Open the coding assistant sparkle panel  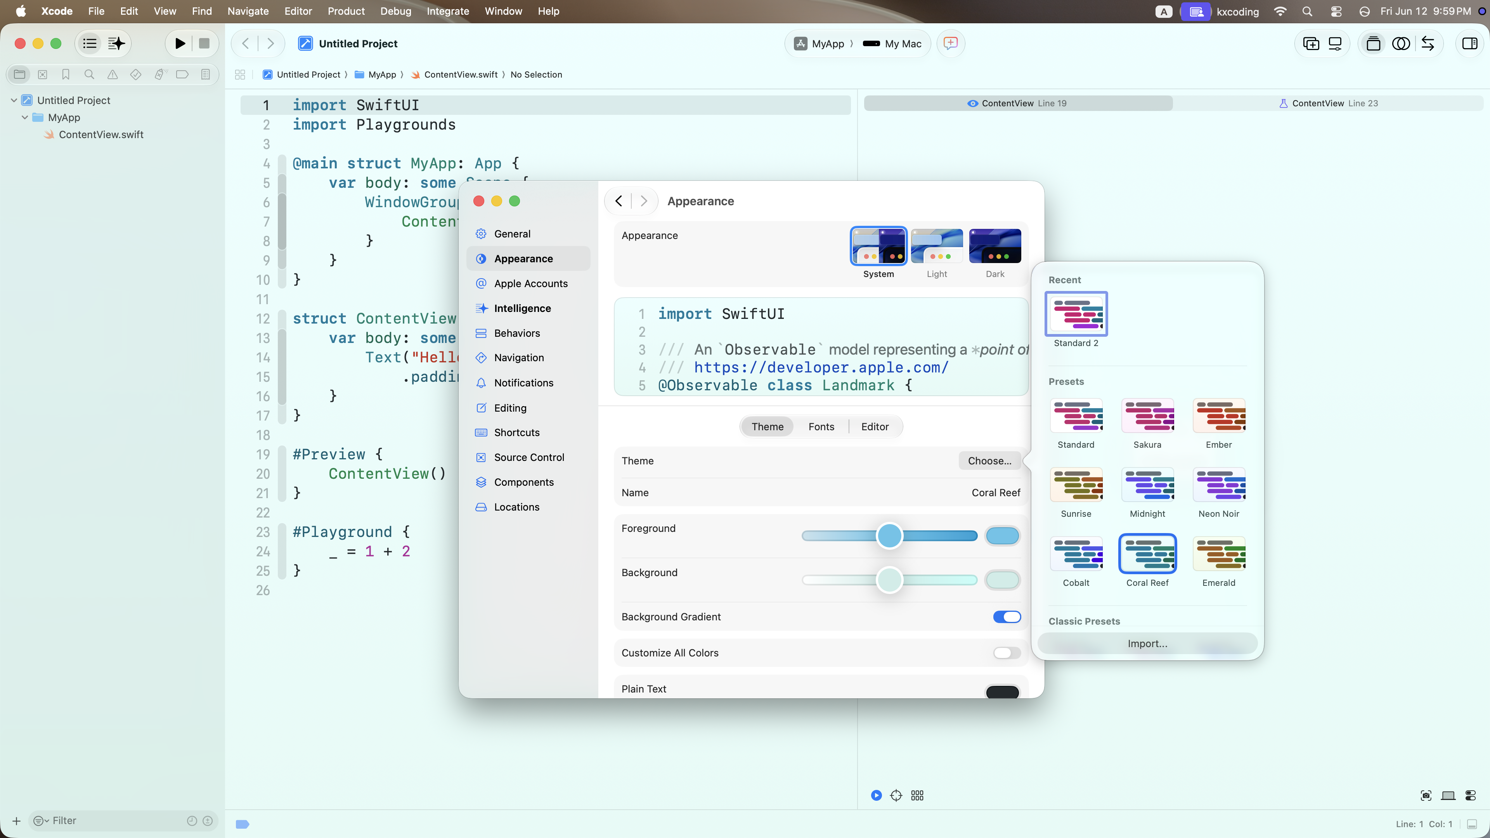tap(116, 43)
